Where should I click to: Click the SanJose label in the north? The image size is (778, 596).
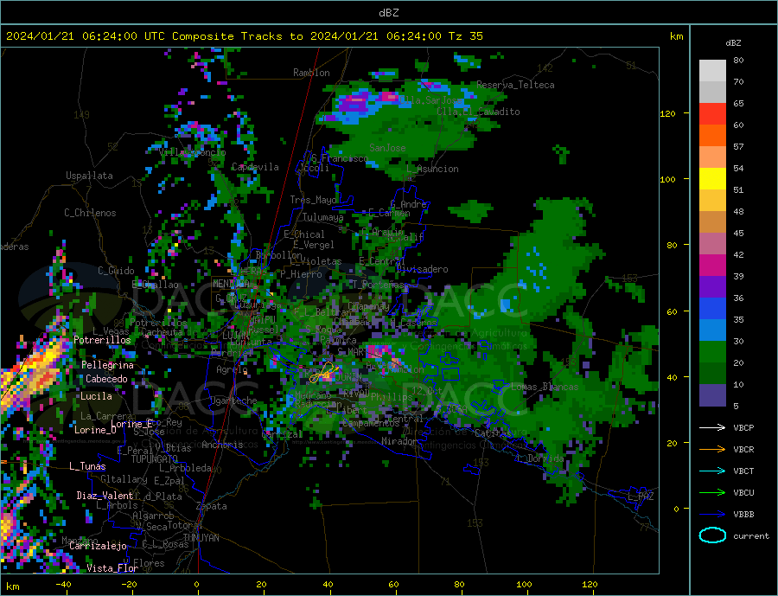(x=387, y=148)
